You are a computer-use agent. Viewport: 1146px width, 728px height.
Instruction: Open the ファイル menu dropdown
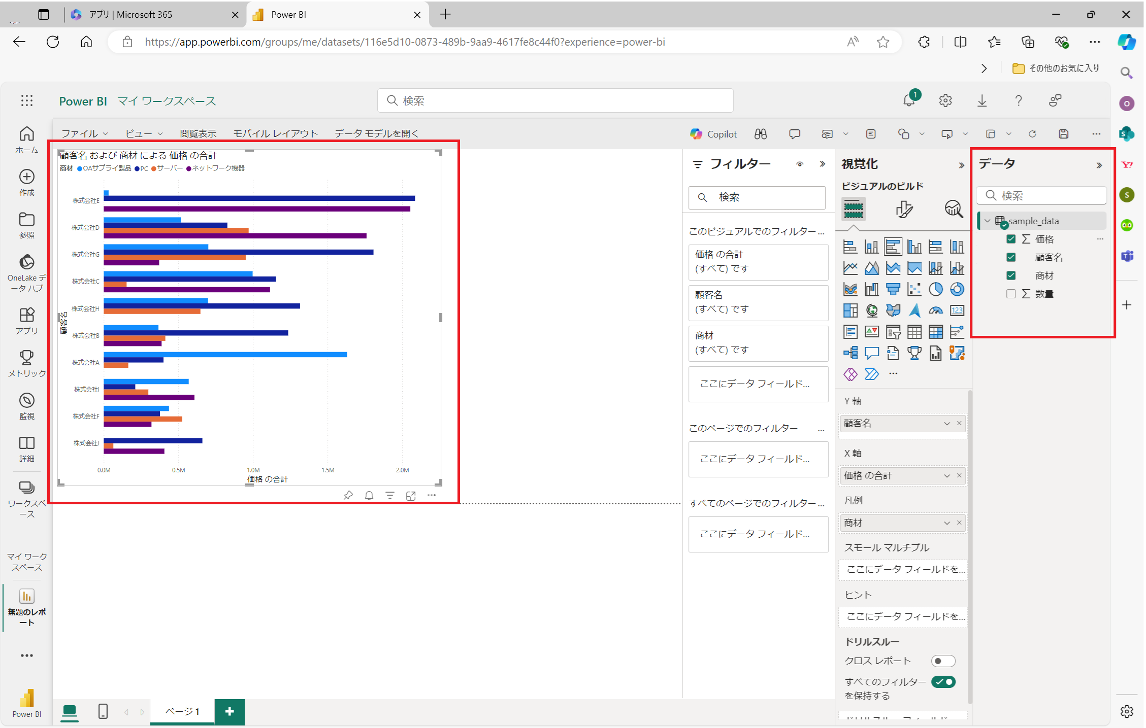84,133
